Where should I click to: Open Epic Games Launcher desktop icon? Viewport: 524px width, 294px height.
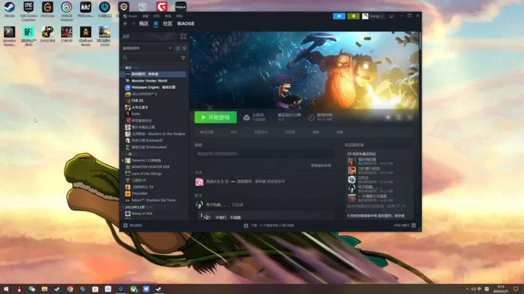click(x=28, y=10)
